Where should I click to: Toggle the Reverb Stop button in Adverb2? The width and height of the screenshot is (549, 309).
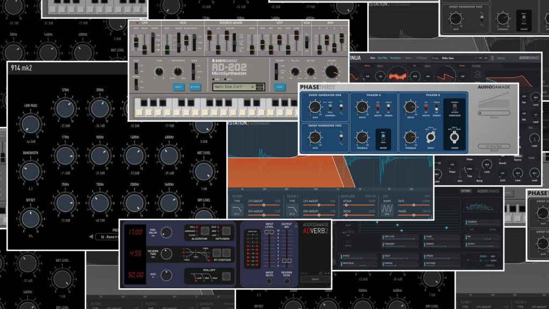[286, 281]
